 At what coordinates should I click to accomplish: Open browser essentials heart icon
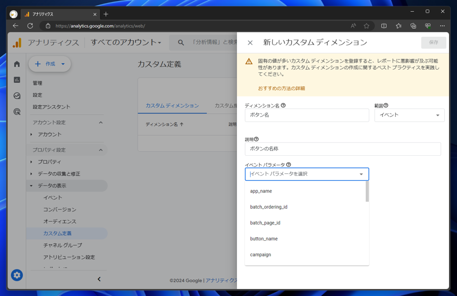[428, 26]
